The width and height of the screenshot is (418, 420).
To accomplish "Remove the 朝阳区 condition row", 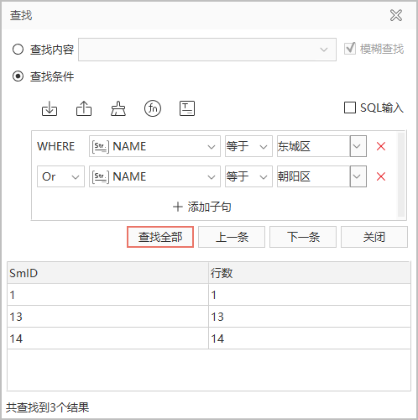I will (381, 176).
